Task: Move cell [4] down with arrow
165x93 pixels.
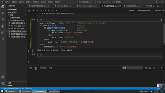Action: 29,21
